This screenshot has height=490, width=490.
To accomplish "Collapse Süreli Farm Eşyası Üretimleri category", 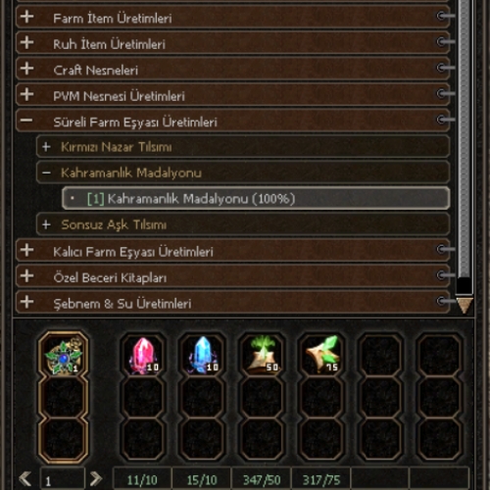I will [232, 121].
